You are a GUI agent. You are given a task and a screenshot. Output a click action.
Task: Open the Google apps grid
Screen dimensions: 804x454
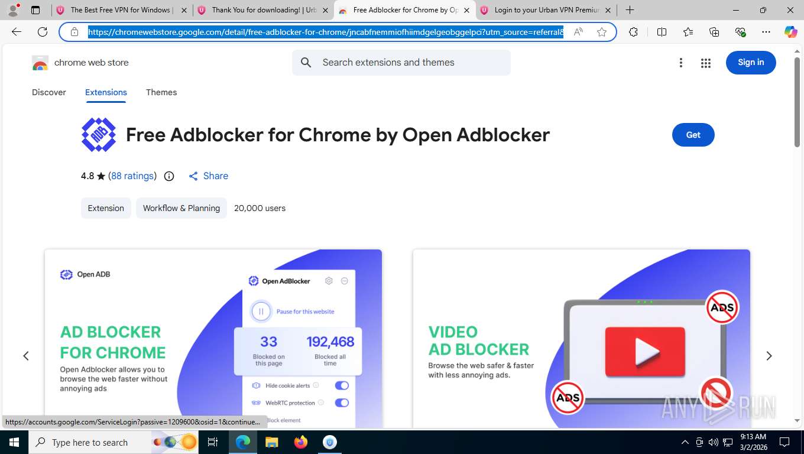tap(706, 63)
